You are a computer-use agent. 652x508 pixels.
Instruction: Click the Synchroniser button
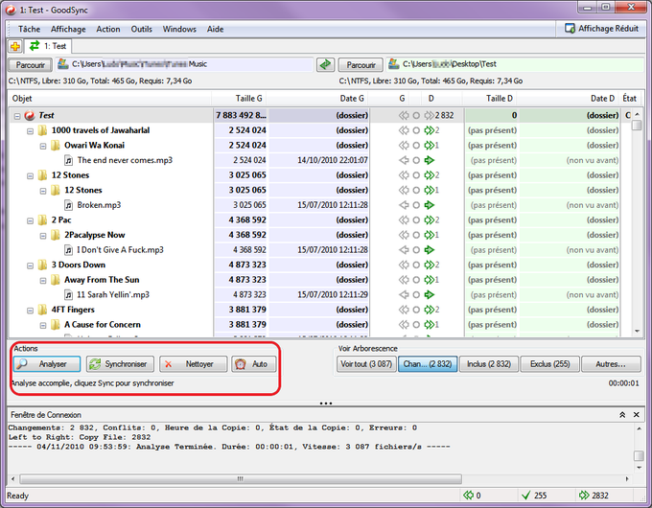tap(120, 364)
